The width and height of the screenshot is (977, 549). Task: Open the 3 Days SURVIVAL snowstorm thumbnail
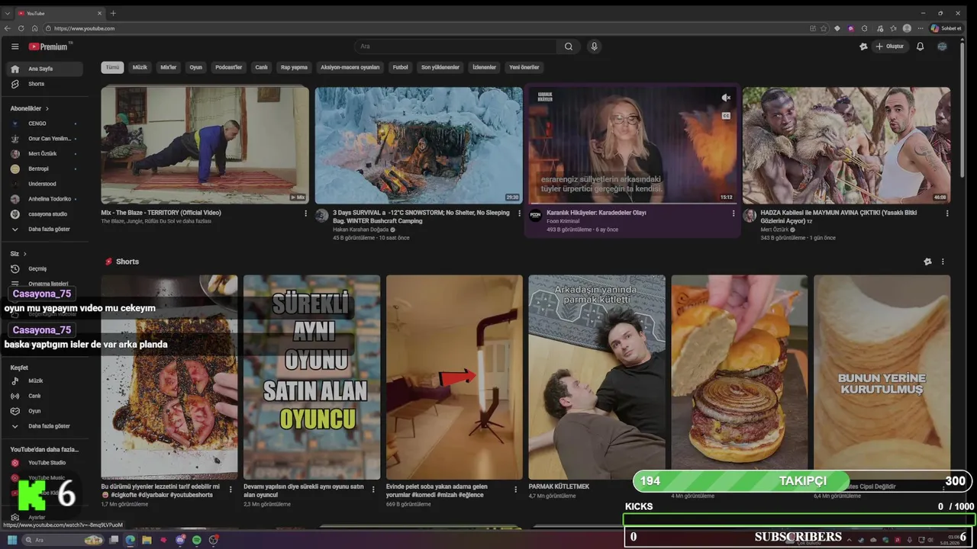click(x=418, y=145)
